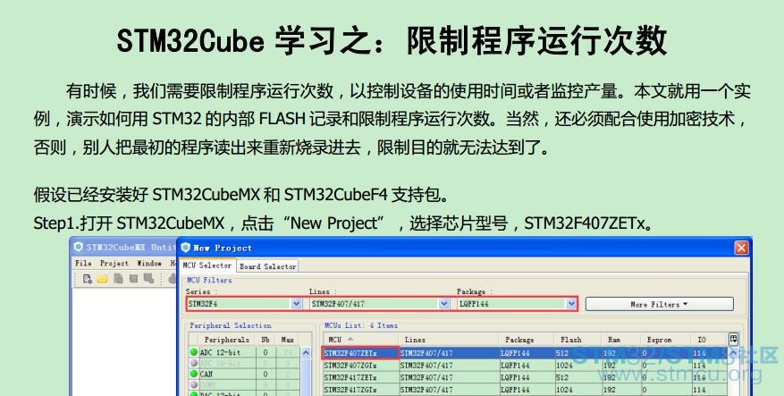Viewport: 784px width, 396px height.
Task: Click the Max column header in peripheral table
Action: 288,340
